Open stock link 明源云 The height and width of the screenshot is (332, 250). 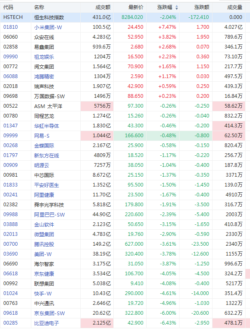(x=42, y=165)
